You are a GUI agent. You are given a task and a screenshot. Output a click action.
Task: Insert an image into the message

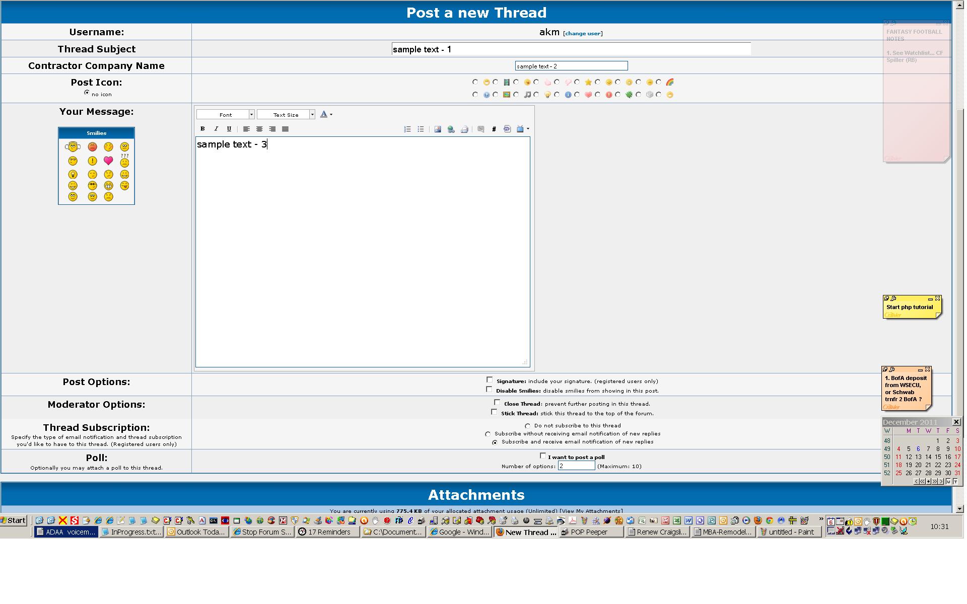438,129
